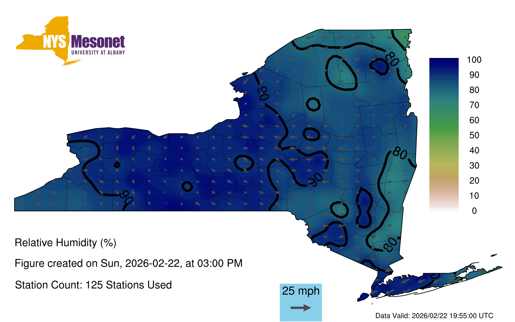Click the gray wind arrow in the legend
Screen dimensions: 515x322
[x=301, y=308]
